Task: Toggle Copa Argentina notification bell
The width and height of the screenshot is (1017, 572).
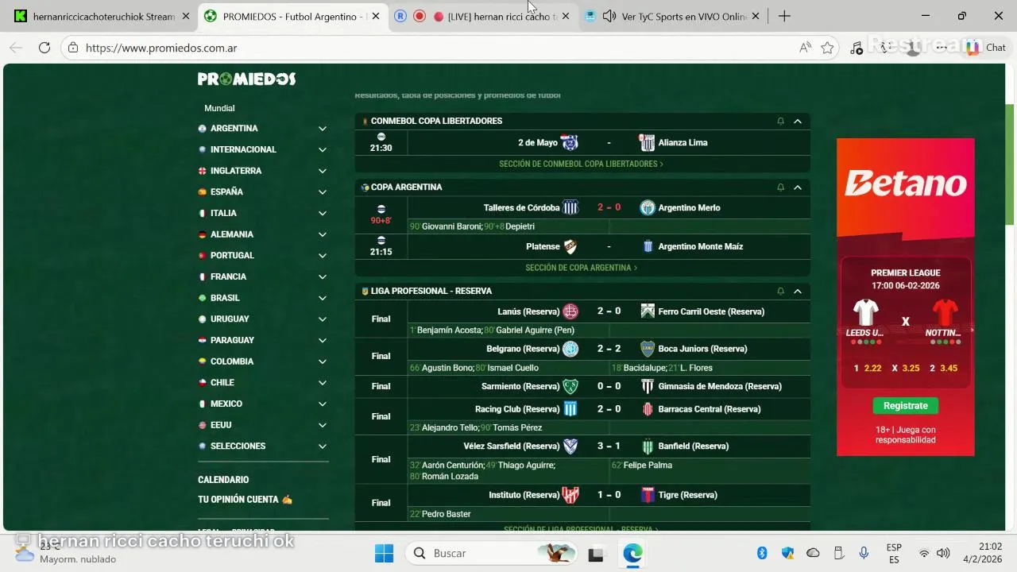Action: pos(780,187)
